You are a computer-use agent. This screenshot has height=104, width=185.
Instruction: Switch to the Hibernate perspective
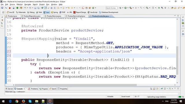tap(21, 12)
